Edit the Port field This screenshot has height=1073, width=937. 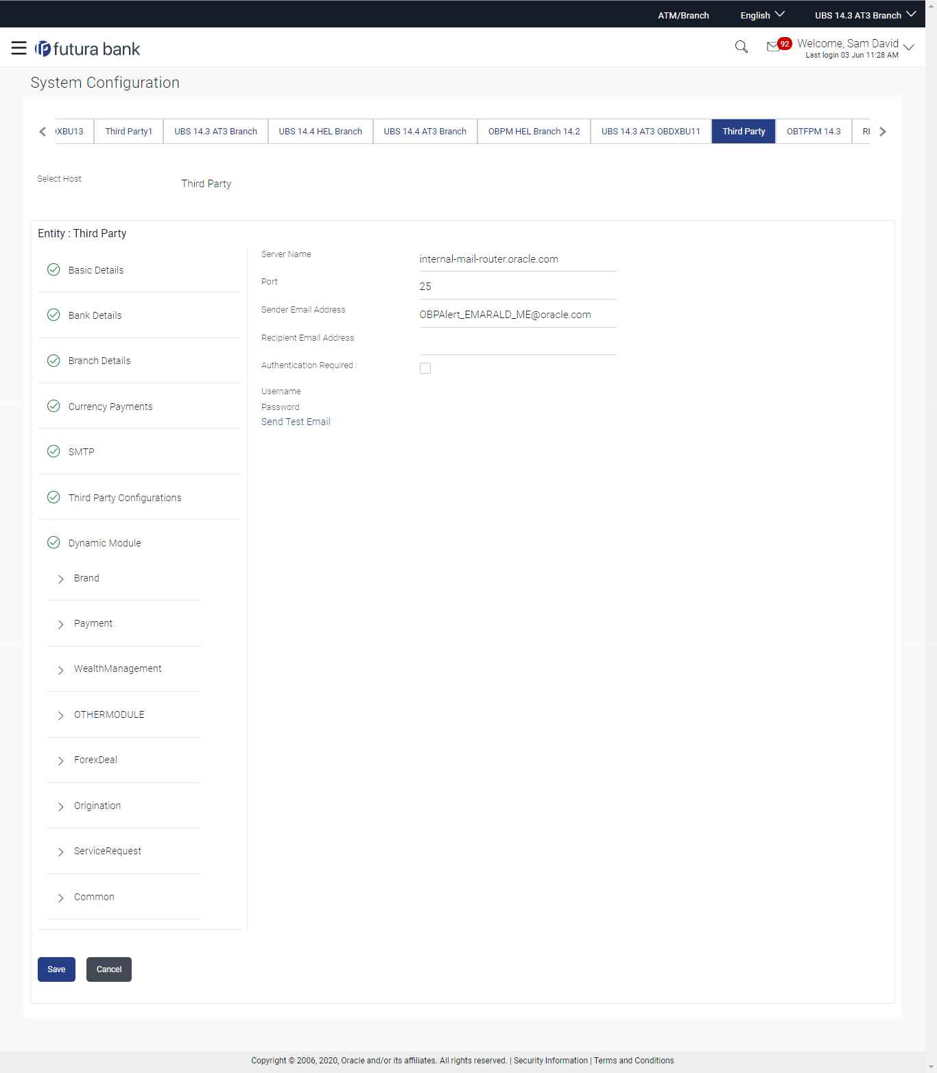[x=518, y=287]
